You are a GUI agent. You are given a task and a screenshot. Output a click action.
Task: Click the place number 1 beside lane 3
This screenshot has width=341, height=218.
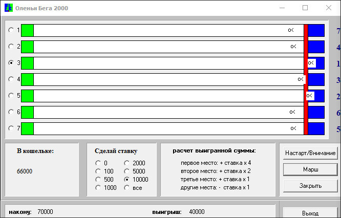(x=338, y=63)
